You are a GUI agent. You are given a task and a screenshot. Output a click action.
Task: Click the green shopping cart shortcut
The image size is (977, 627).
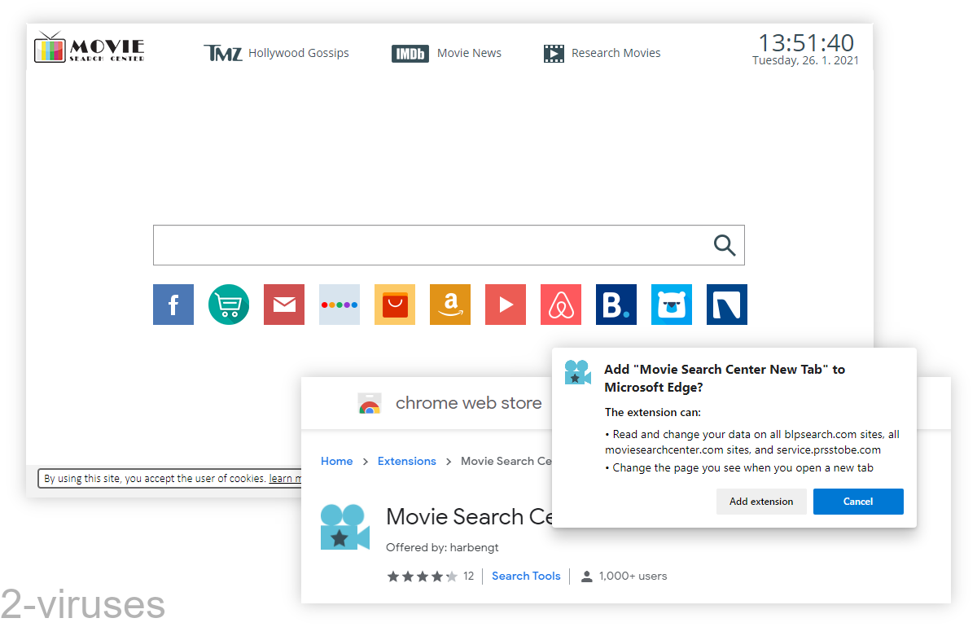pyautogui.click(x=228, y=305)
